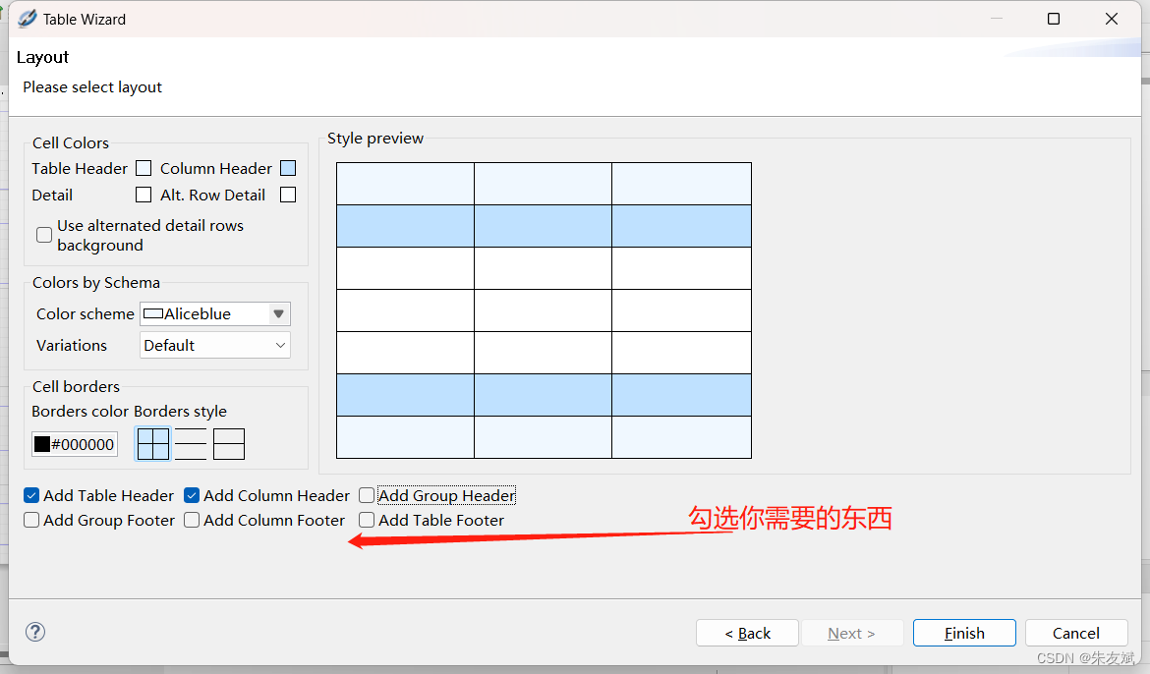Check the Table Header cell color checkbox
Viewport: 1150px width, 674px height.
pyautogui.click(x=143, y=168)
